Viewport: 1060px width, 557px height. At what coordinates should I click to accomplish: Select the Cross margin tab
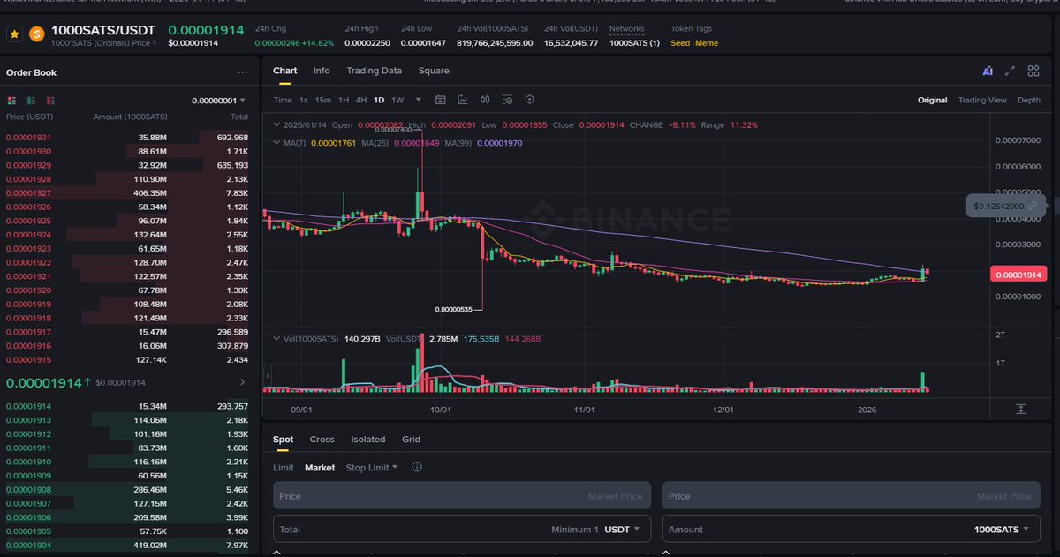tap(322, 439)
